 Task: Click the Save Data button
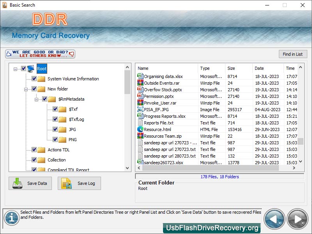click(x=30, y=183)
